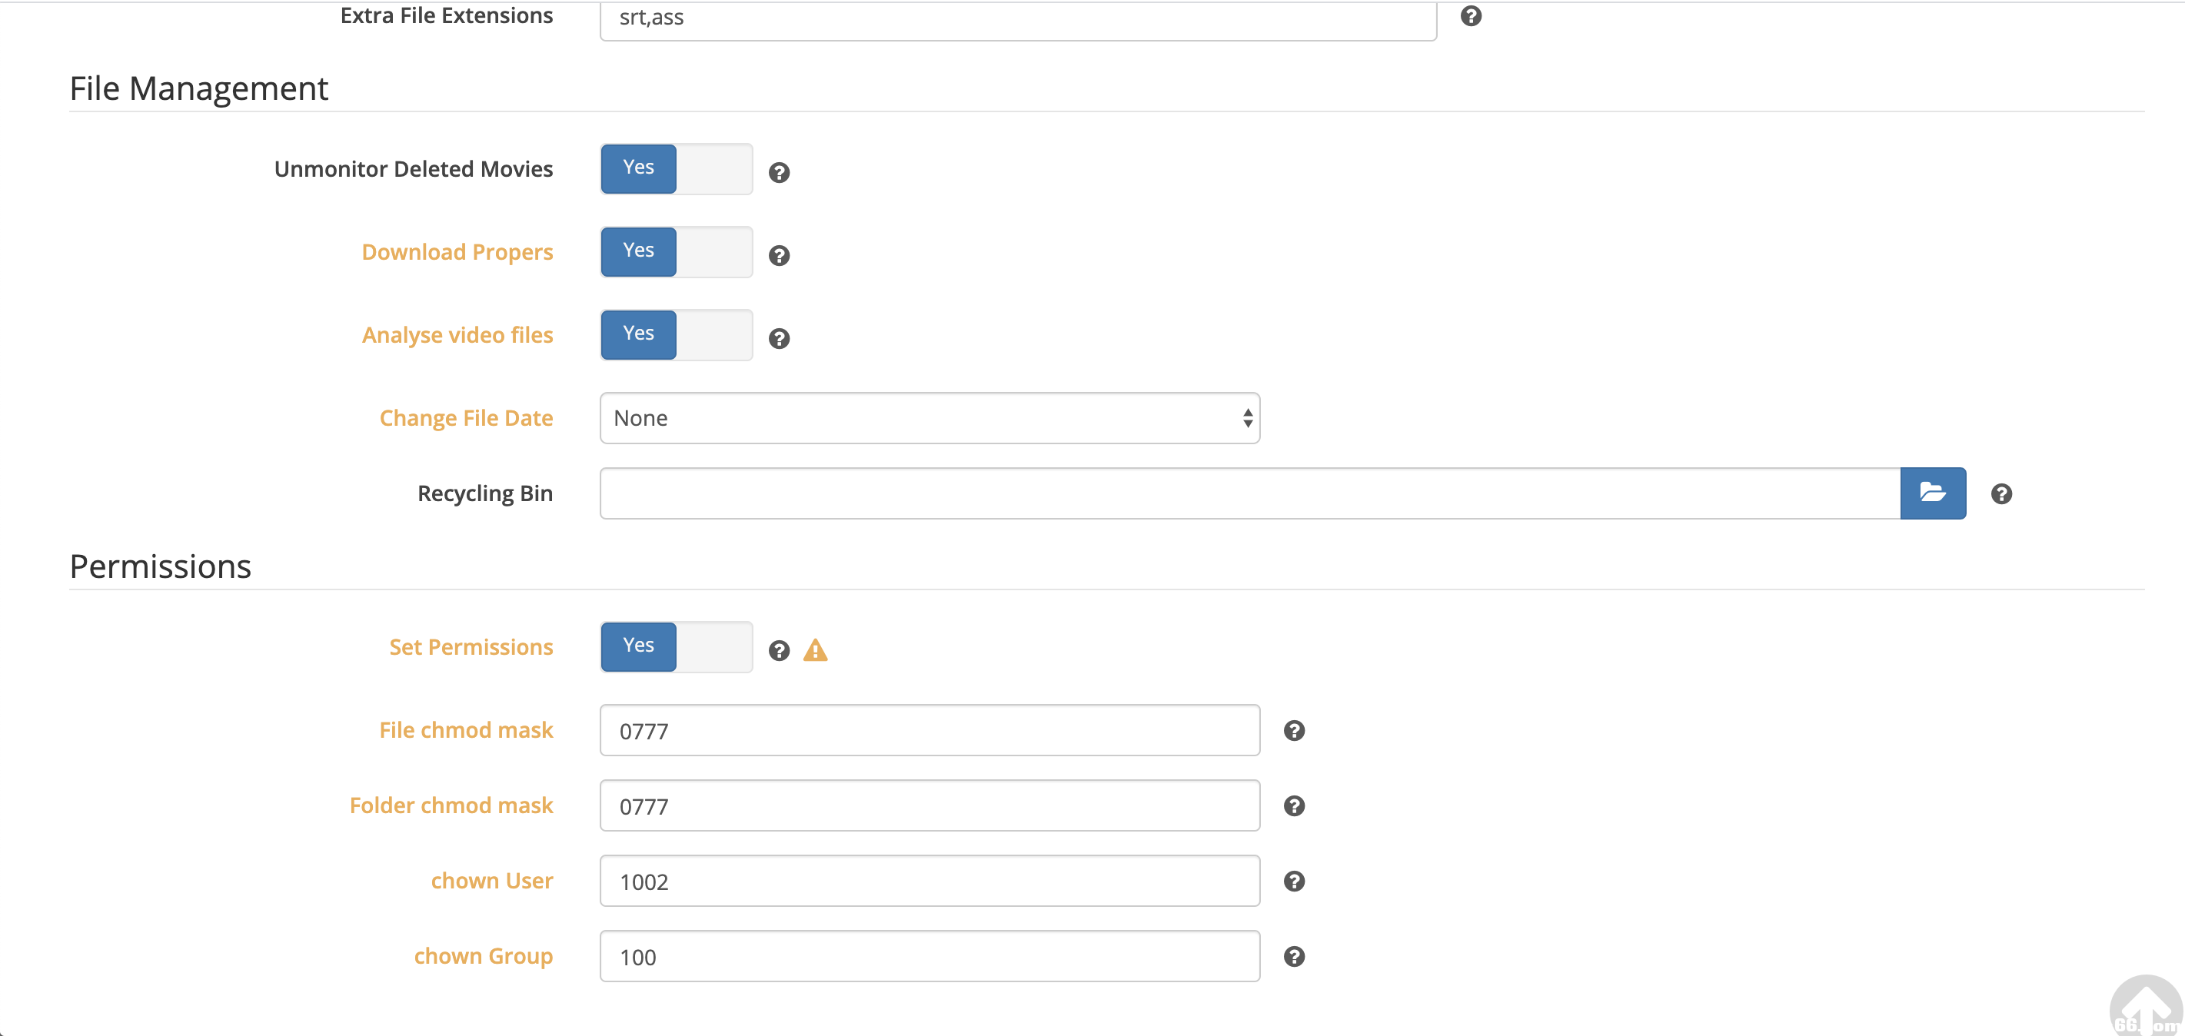Viewport: 2185px width, 1036px height.
Task: Disable the Download Propers toggle
Action: tap(676, 253)
